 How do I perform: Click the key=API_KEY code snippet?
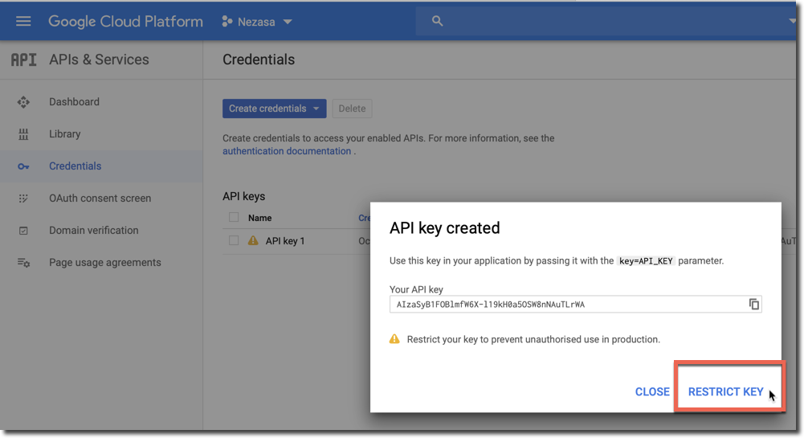tap(646, 261)
